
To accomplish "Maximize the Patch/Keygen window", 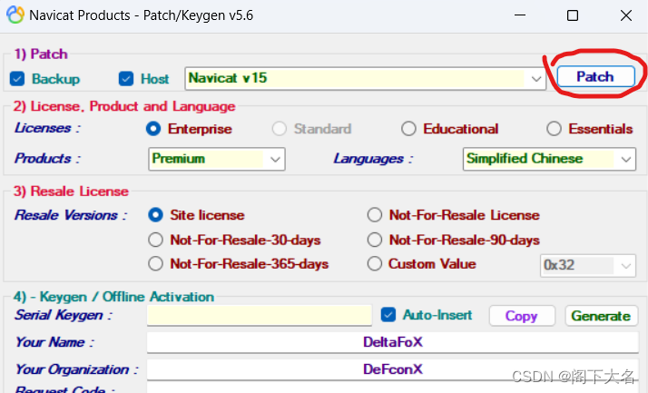I will 573,15.
